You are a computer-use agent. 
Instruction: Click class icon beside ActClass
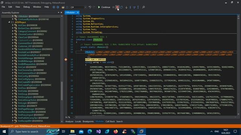coord(16,25)
